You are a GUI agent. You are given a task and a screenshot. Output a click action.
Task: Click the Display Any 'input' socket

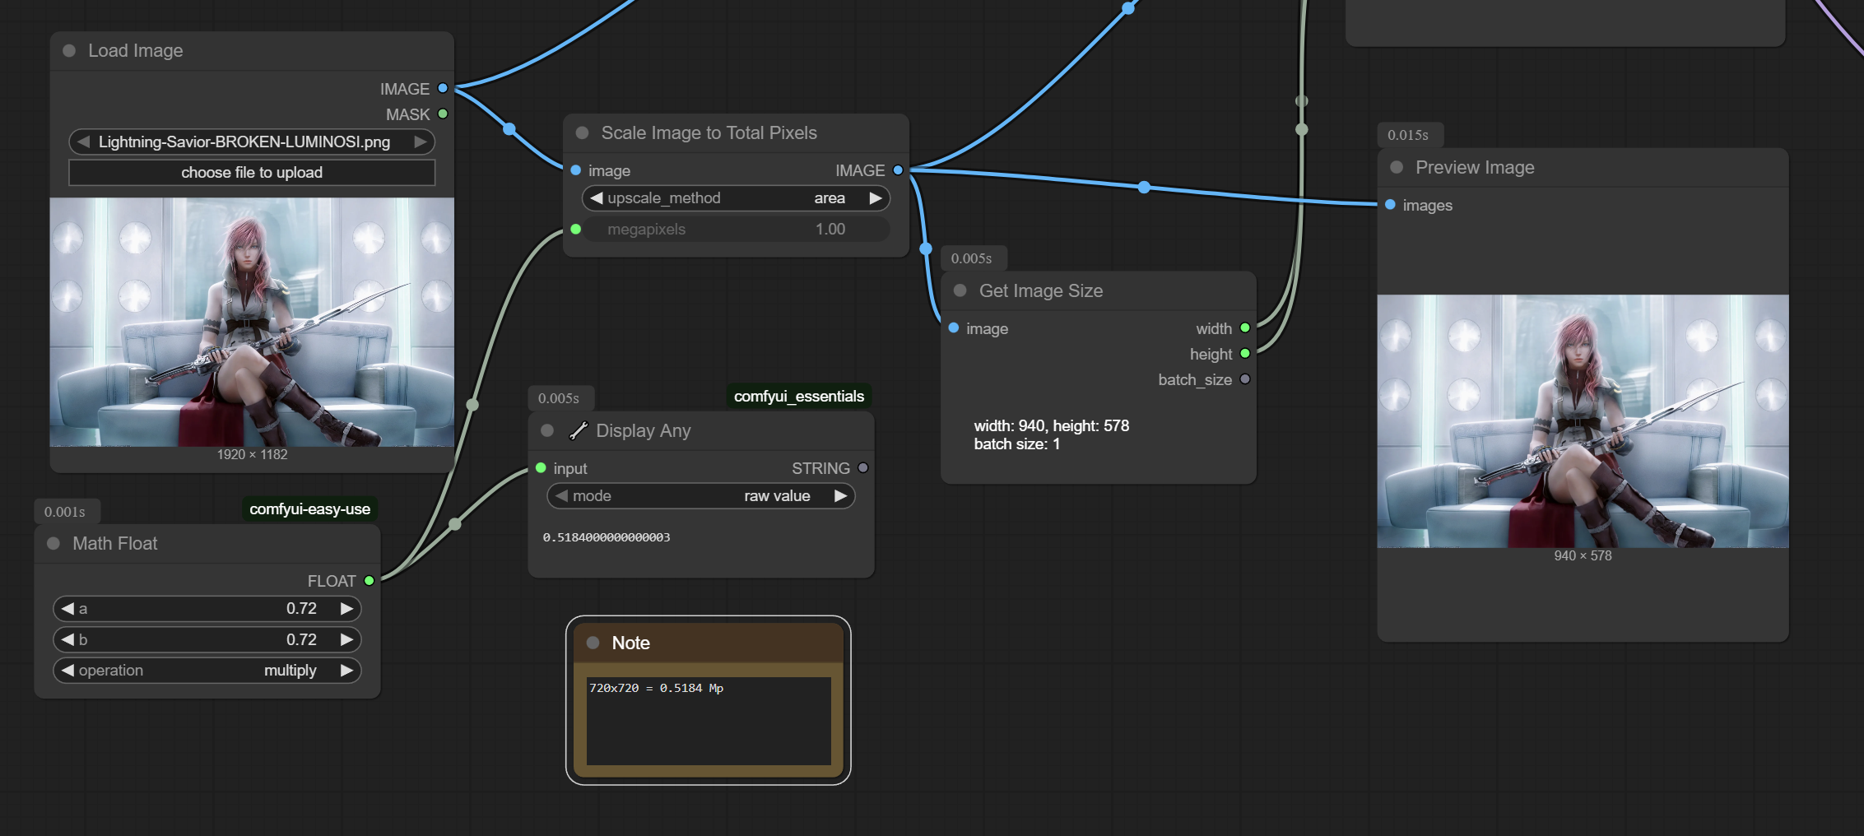[541, 468]
